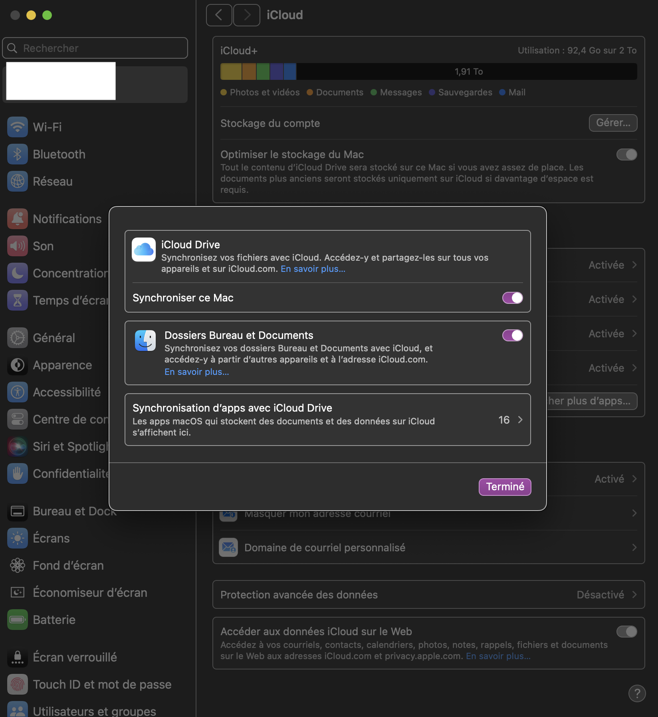The width and height of the screenshot is (658, 717).
Task: Expand the 16 synced apps chevron
Action: point(520,420)
